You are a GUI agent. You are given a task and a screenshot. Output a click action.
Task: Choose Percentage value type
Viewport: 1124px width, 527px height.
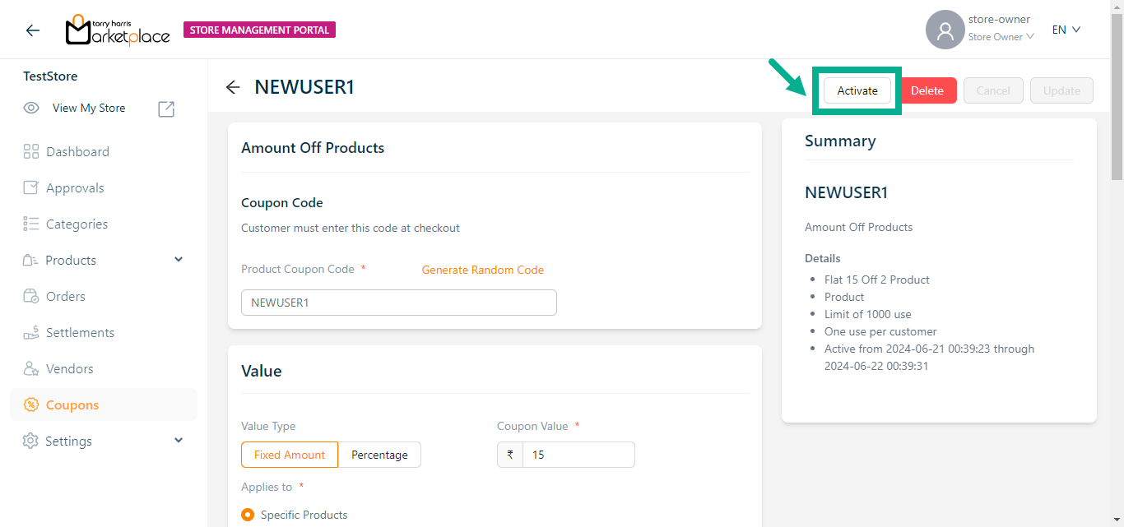coord(379,455)
